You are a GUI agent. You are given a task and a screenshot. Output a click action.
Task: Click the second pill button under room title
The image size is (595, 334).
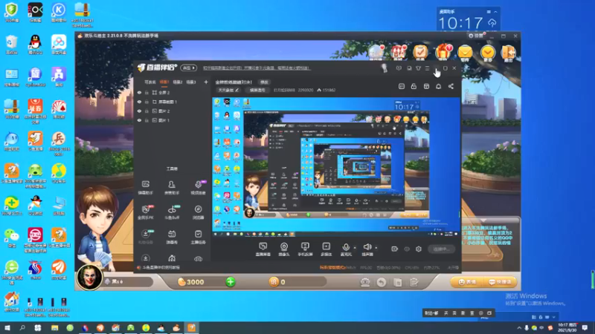pyautogui.click(x=257, y=90)
